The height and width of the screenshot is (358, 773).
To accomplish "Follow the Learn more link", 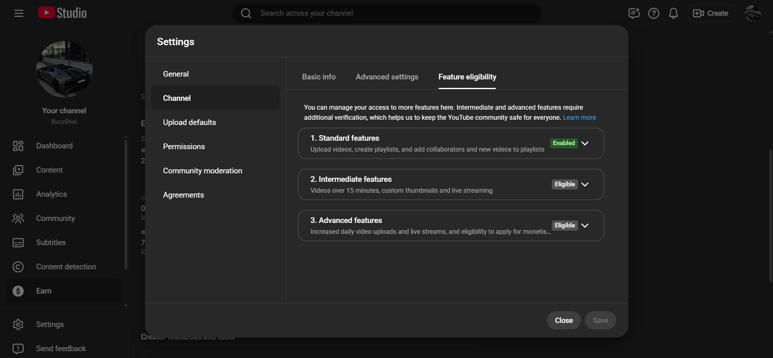I will click(579, 118).
